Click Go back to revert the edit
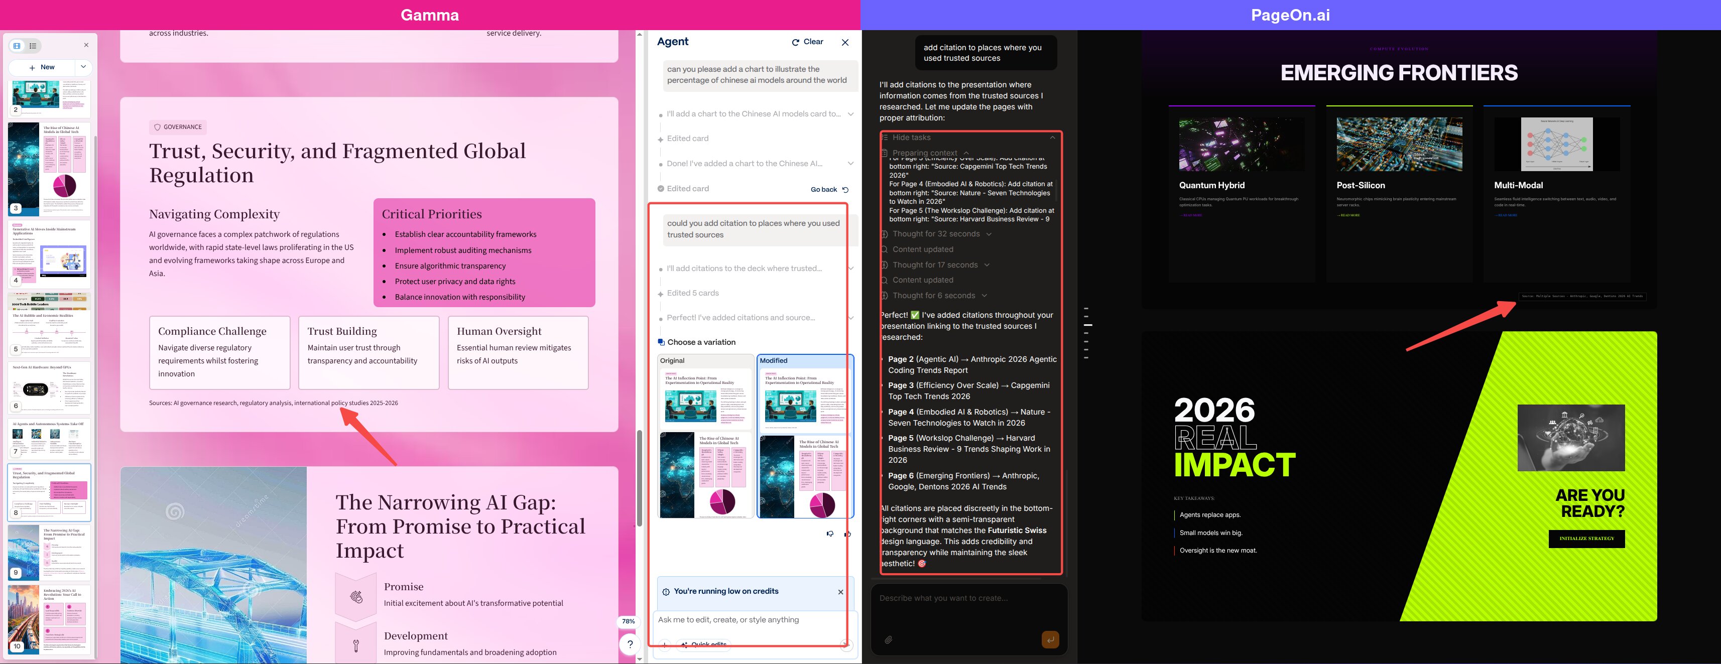The width and height of the screenshot is (1721, 664). [829, 190]
